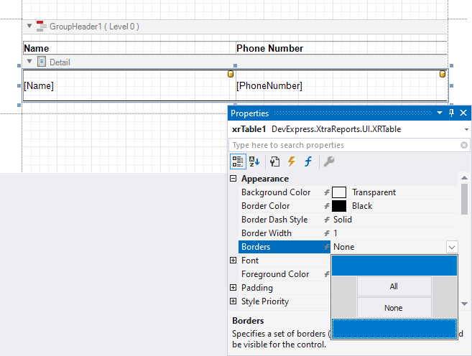Toggle the Borders value dropdown arrow
Viewport: 472px width, 356px height.
coord(452,247)
